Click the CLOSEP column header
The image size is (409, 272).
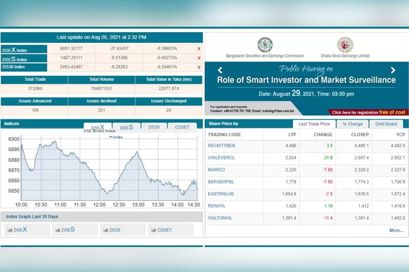tap(360, 134)
